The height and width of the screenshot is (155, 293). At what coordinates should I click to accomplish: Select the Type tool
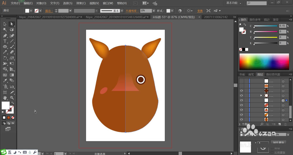(x=5, y=41)
